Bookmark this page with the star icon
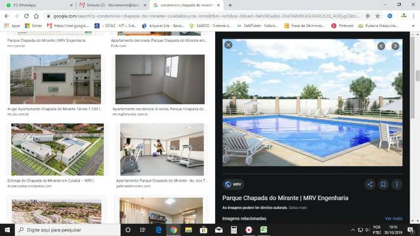This screenshot has height=236, width=420. pyautogui.click(x=378, y=16)
